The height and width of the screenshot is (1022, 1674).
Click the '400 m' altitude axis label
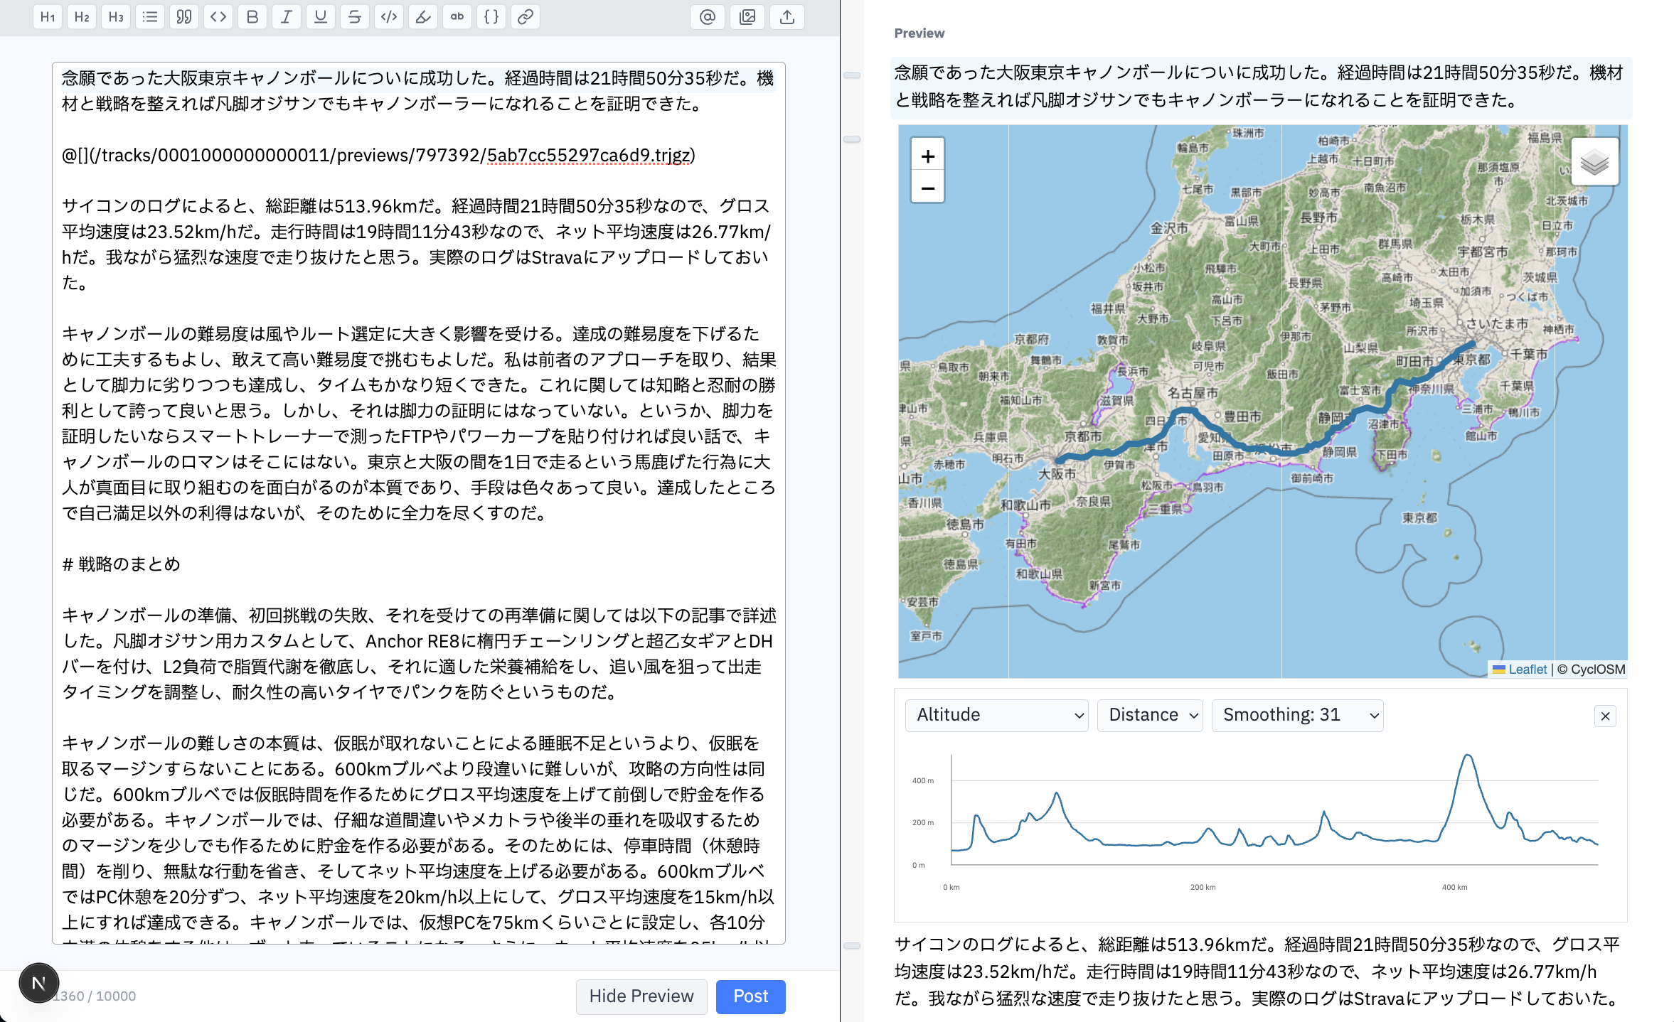[923, 781]
